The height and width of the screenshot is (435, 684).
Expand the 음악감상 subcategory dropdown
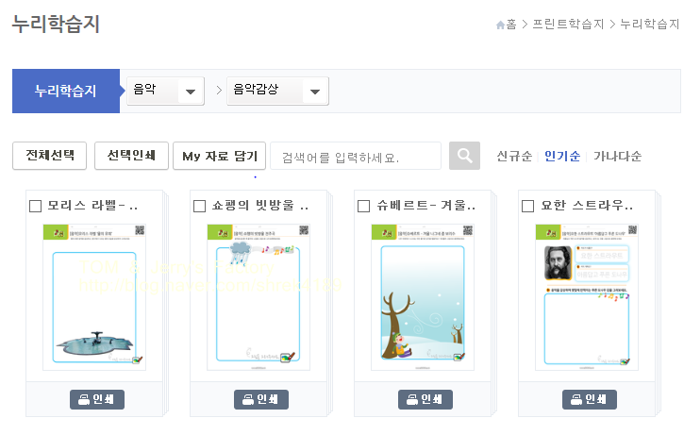[277, 91]
